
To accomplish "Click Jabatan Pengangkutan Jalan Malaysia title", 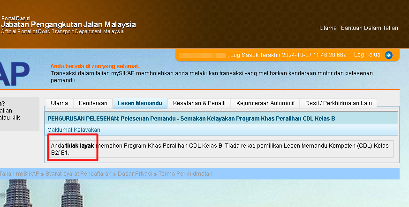I will pos(68,25).
